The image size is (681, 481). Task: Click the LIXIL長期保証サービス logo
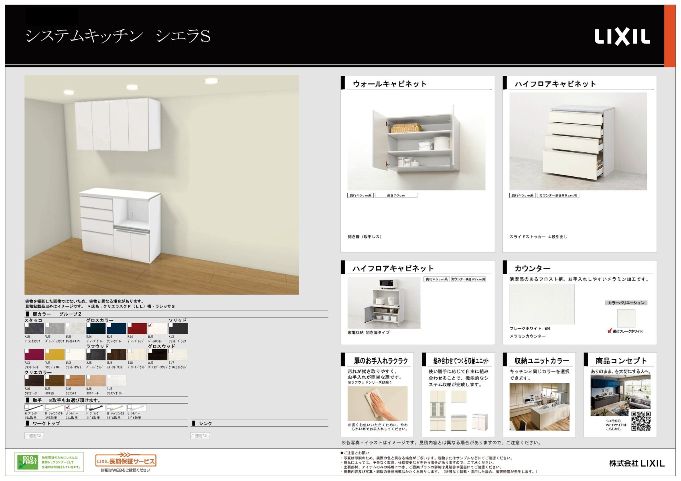pos(126,461)
